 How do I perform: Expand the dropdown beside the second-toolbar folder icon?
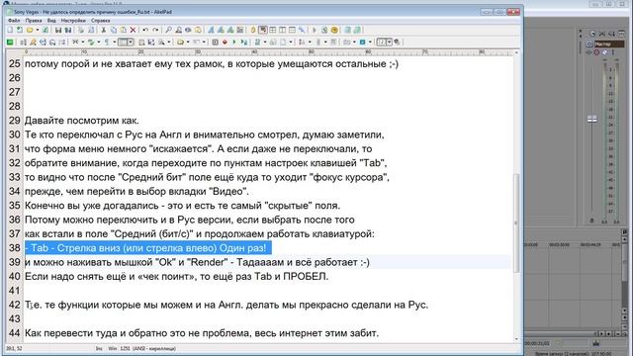(188, 42)
